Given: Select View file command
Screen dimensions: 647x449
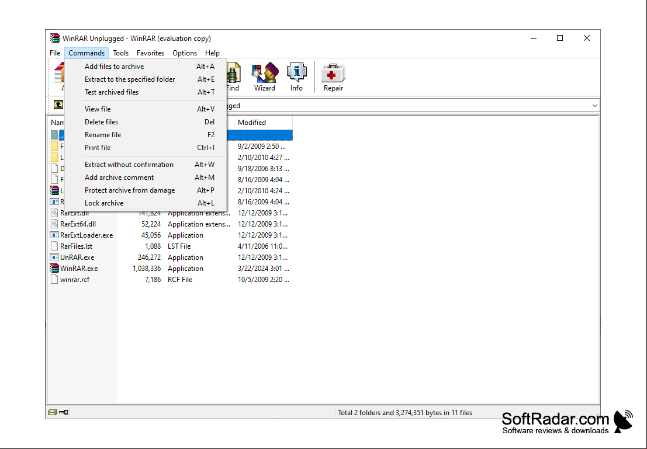Looking at the screenshot, I should (146, 109).
